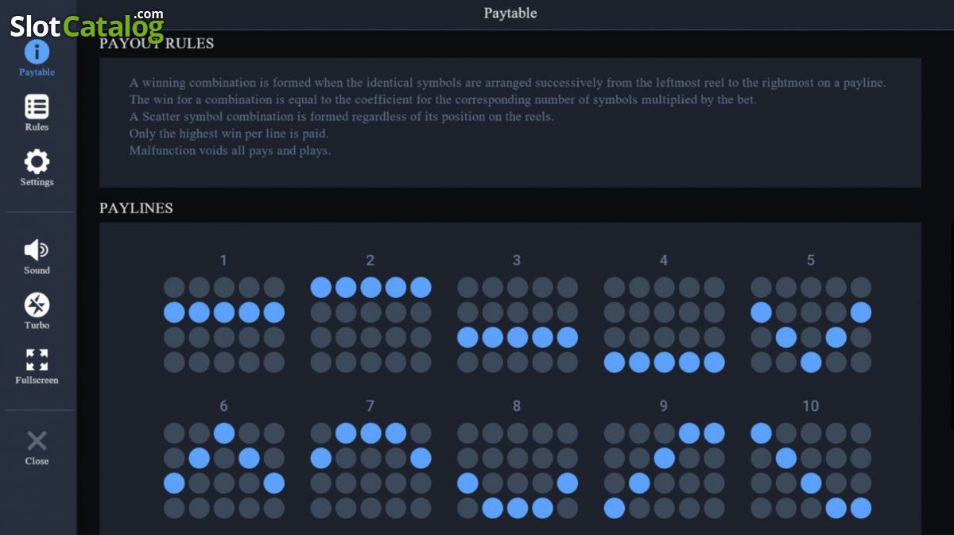Open the Paytable info icon
Image resolution: width=954 pixels, height=535 pixels.
click(x=37, y=52)
